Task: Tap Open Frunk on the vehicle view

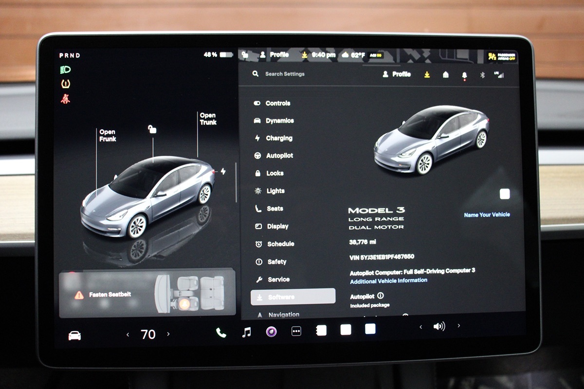Action: coord(108,135)
